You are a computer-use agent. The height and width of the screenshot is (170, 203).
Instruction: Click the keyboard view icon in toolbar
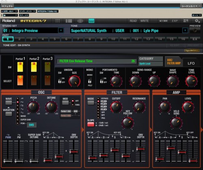pyautogui.click(x=91, y=21)
